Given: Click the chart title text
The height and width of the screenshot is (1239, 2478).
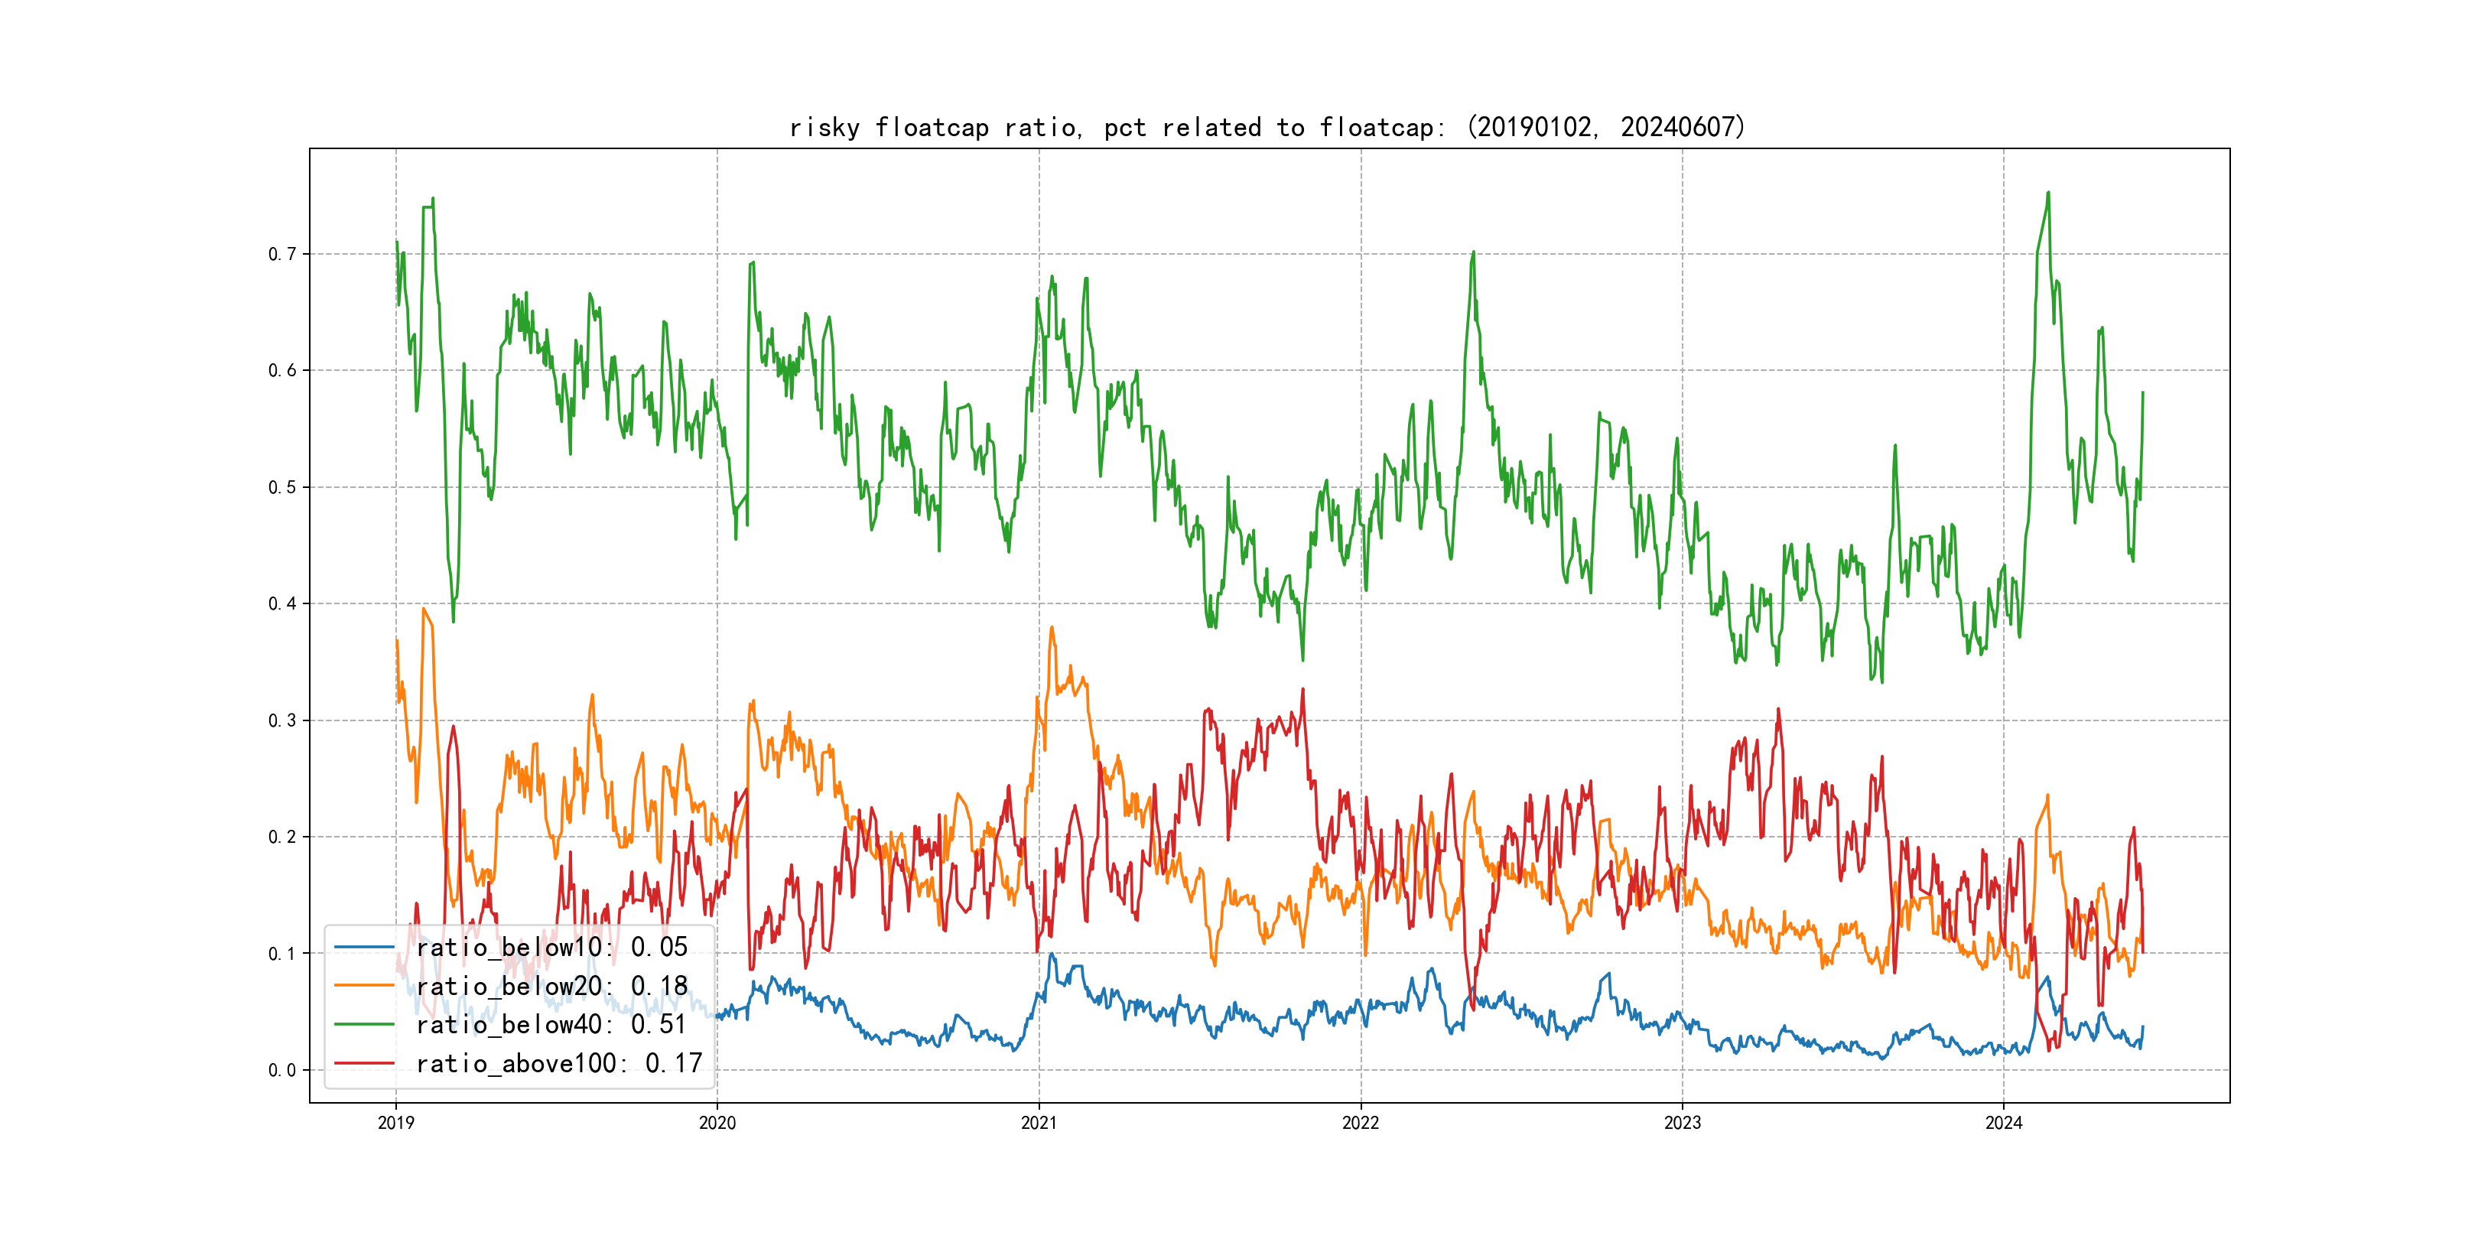Looking at the screenshot, I should (x=1267, y=127).
